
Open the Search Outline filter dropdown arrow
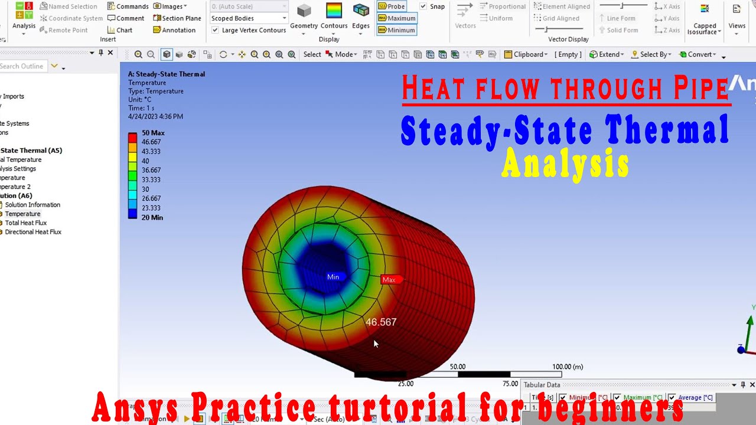tap(54, 66)
